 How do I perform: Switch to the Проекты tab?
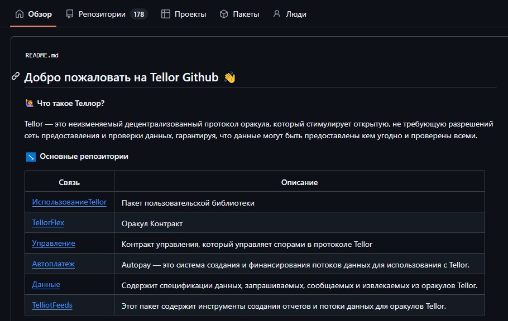click(190, 14)
